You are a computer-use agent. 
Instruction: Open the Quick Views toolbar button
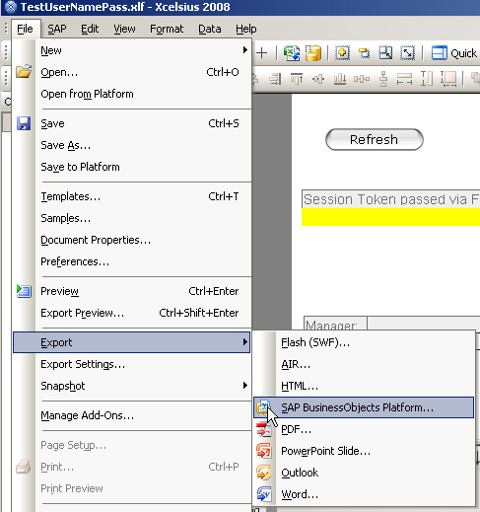454,53
